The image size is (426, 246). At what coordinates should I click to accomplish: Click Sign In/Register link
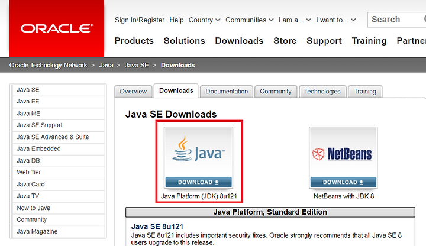click(140, 20)
